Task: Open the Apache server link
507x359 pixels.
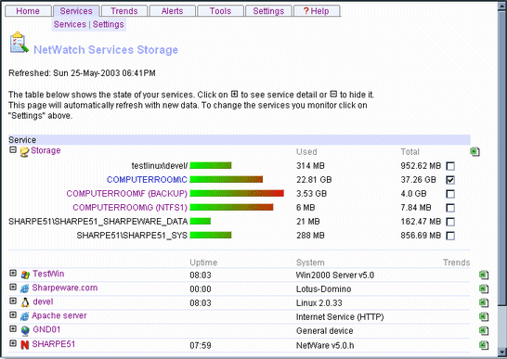Action: (x=59, y=315)
